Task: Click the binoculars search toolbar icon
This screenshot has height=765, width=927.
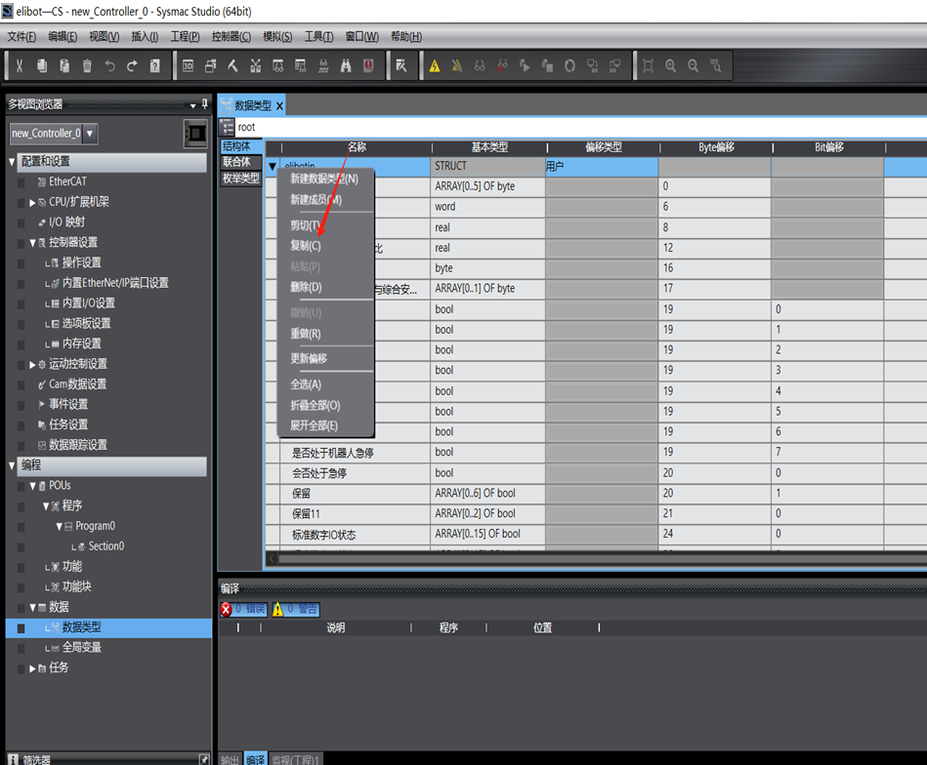Action: 346,66
